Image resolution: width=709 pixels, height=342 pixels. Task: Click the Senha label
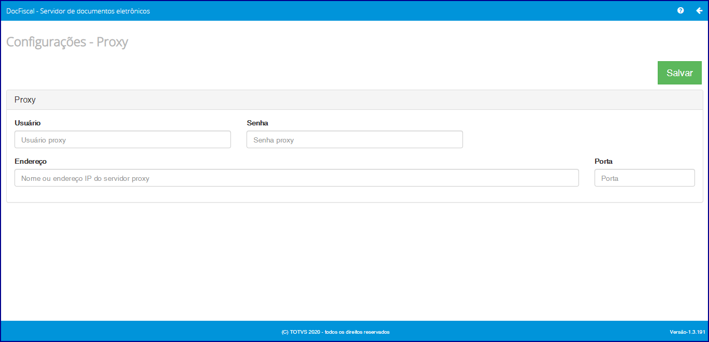[257, 123]
